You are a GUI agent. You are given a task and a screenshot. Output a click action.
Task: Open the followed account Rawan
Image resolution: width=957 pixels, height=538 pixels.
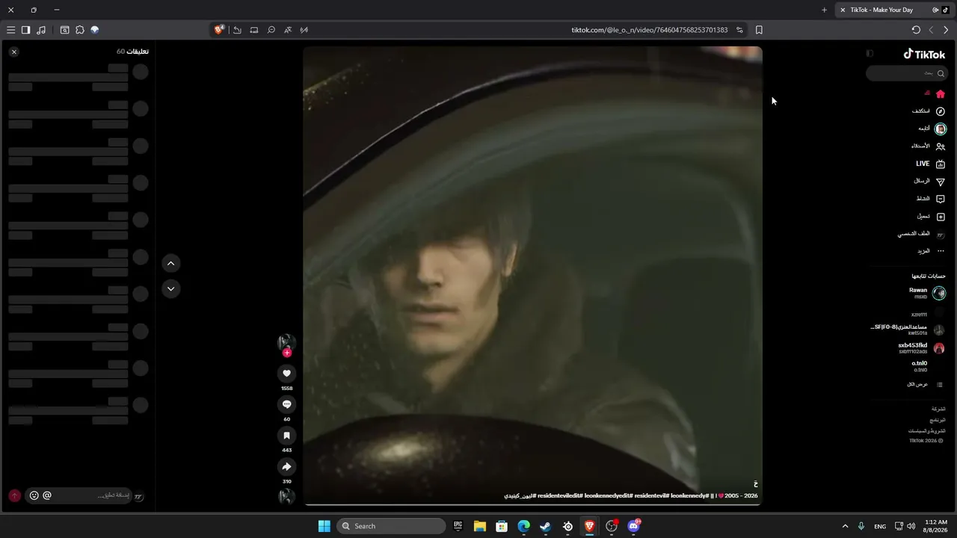[x=927, y=293]
